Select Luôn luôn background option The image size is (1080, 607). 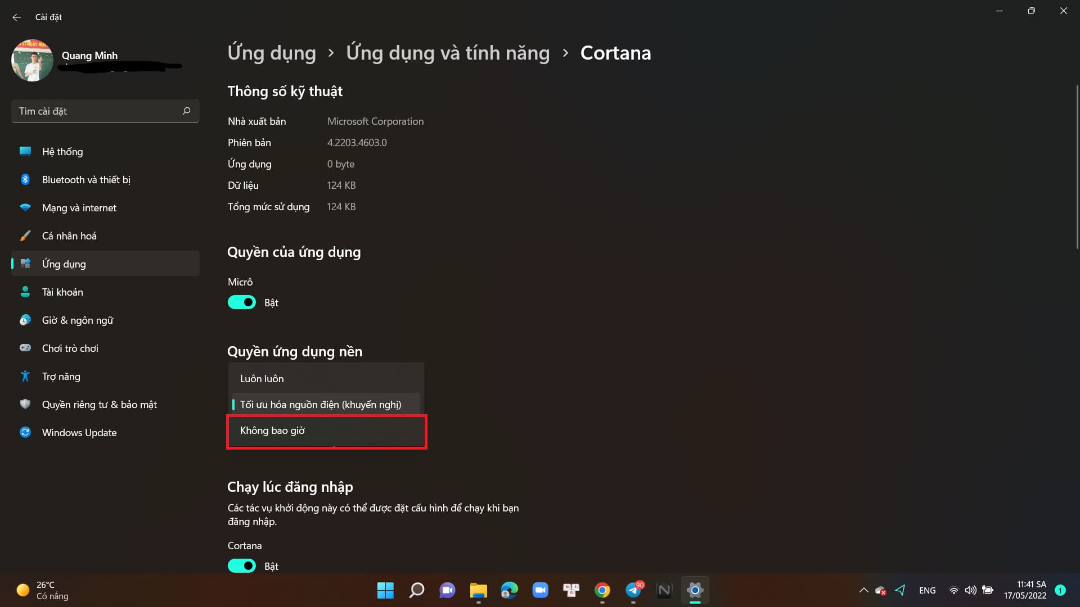[x=326, y=379]
